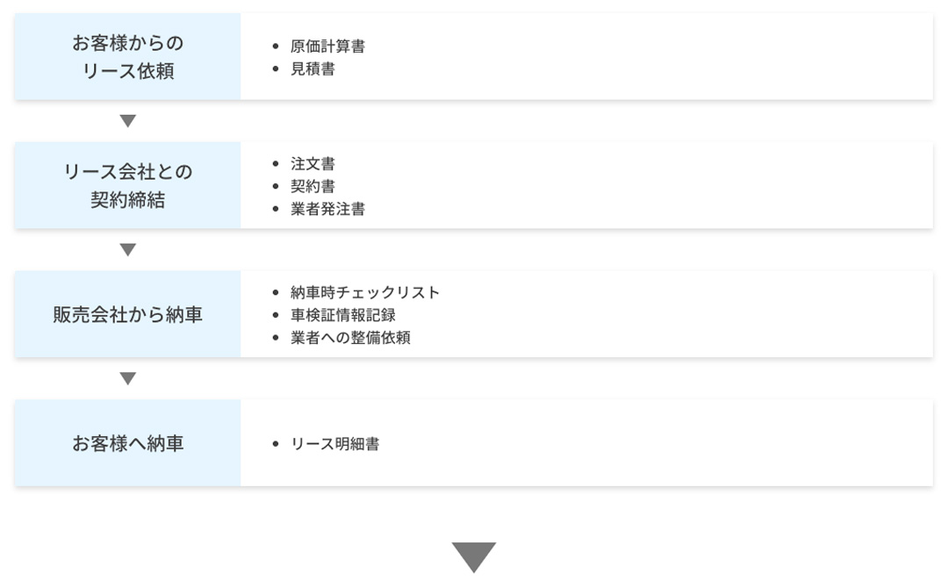Click 納車時チェックリスト item
Screen dimensions: 948x581
[365, 293]
